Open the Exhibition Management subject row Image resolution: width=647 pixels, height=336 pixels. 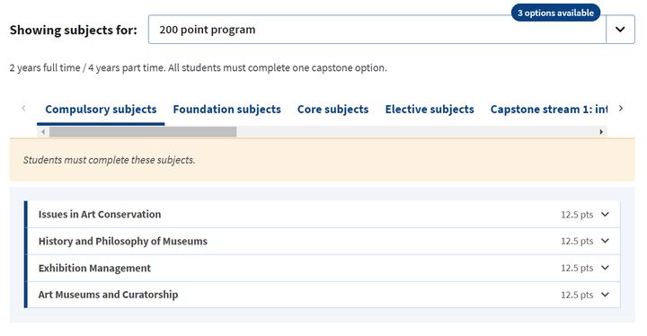coord(323,268)
